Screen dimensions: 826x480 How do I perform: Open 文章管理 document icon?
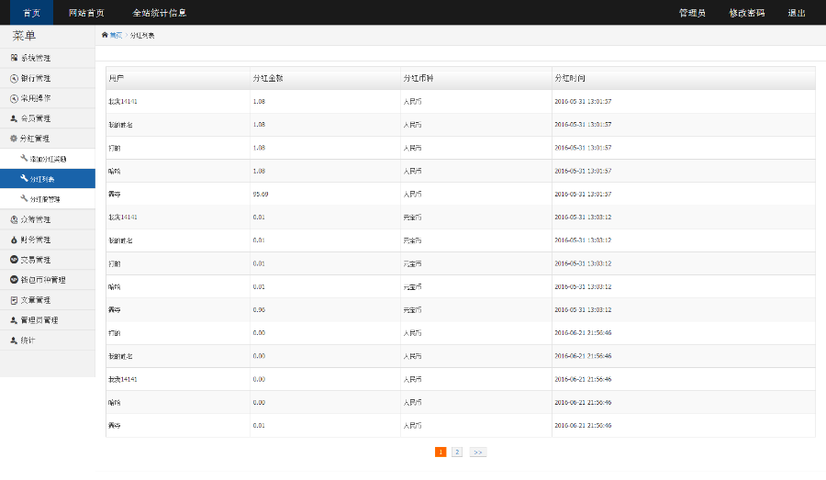[x=14, y=300]
